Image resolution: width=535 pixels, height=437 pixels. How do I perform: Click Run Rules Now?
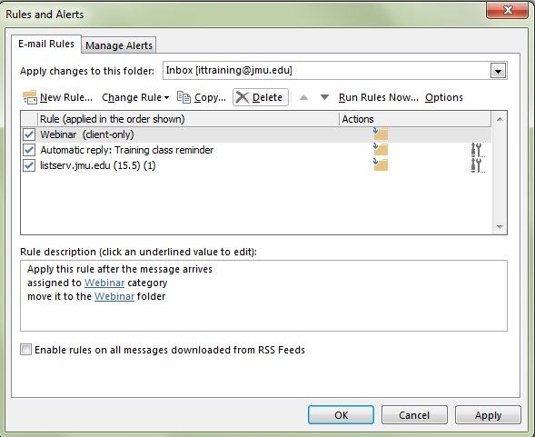(379, 97)
